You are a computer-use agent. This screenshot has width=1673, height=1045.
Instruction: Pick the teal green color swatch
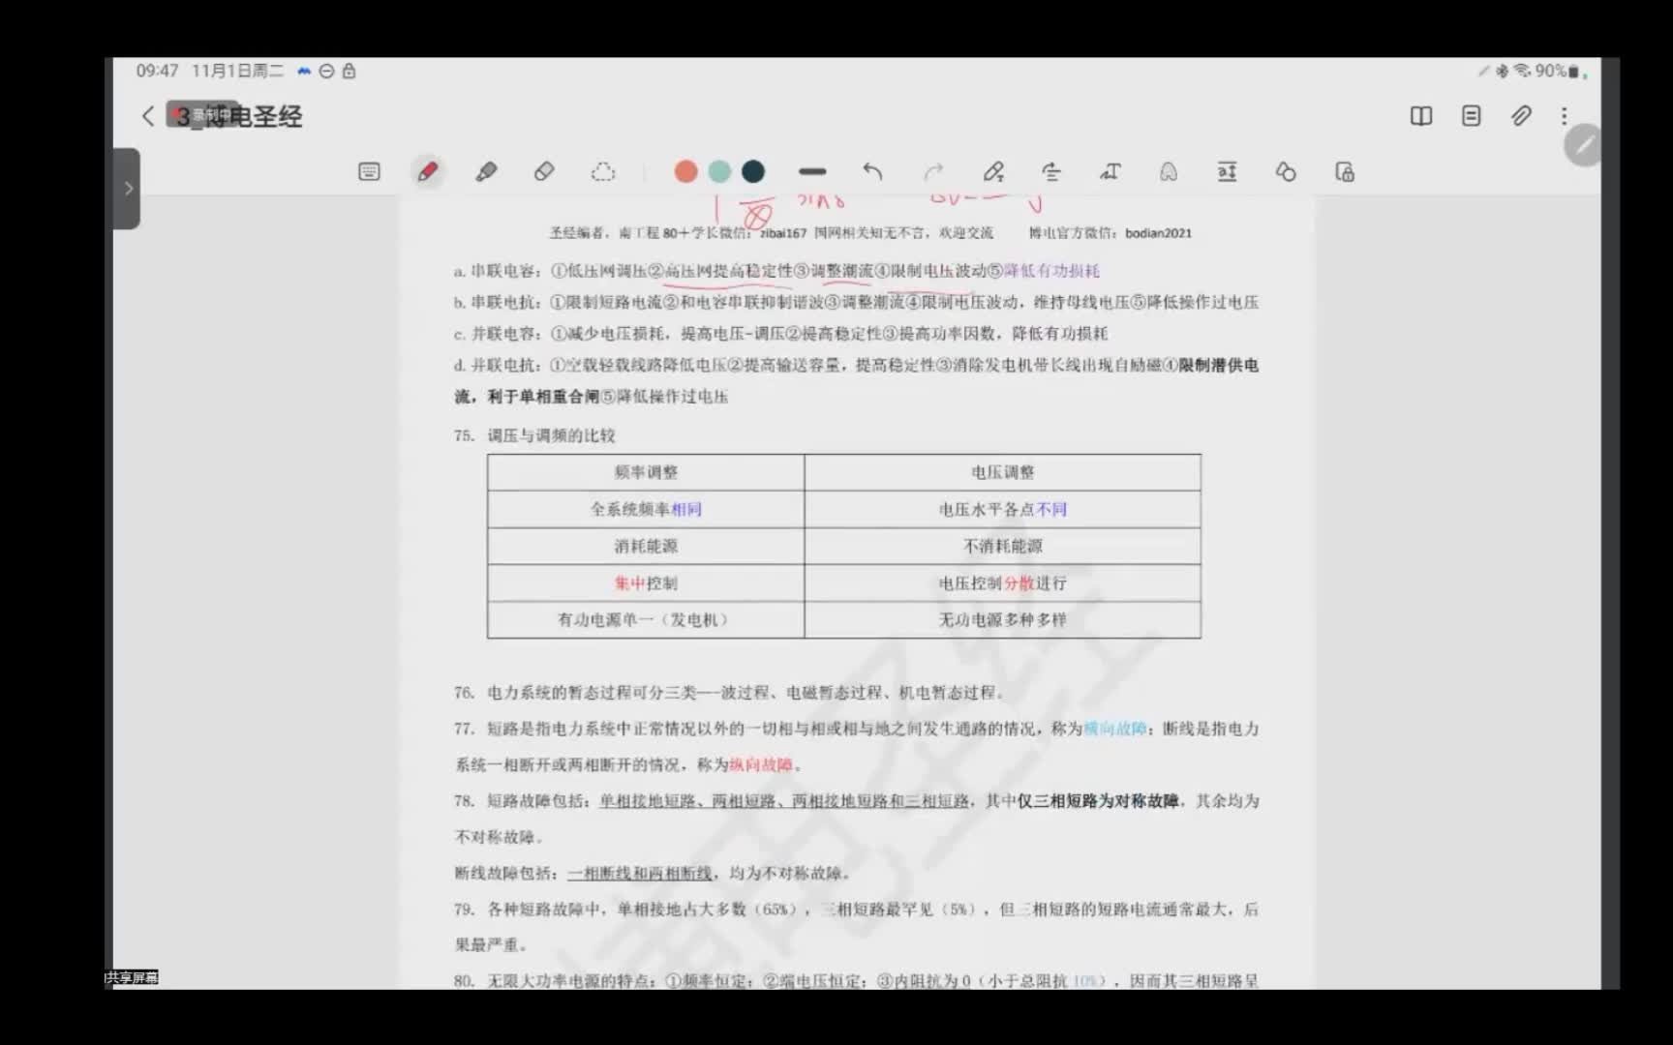[719, 172]
